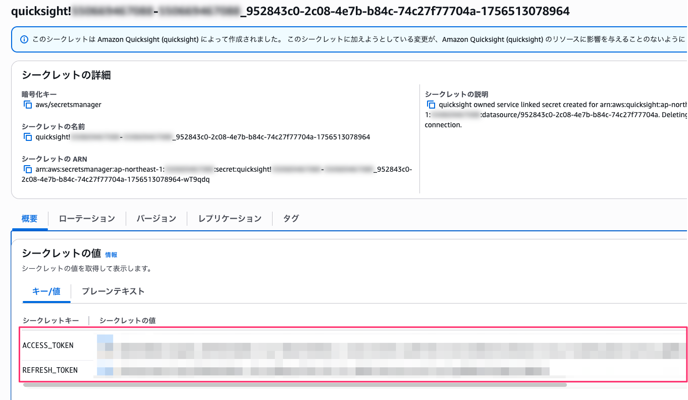Viewport: 688px width, 400px height.
Task: Click the quicksight! secret title heading
Action: point(290,11)
